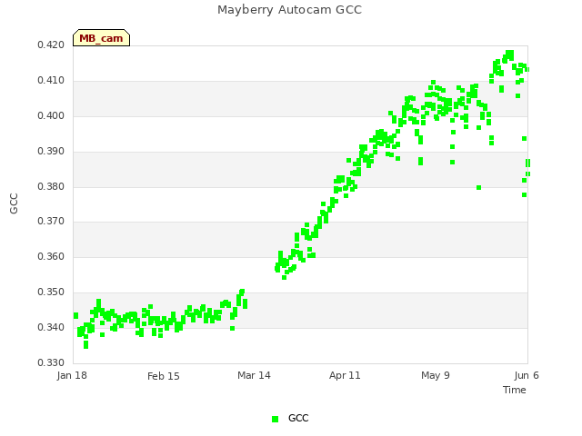Click the Feb 15 axis label
This screenshot has height=436, width=582.
(x=164, y=376)
